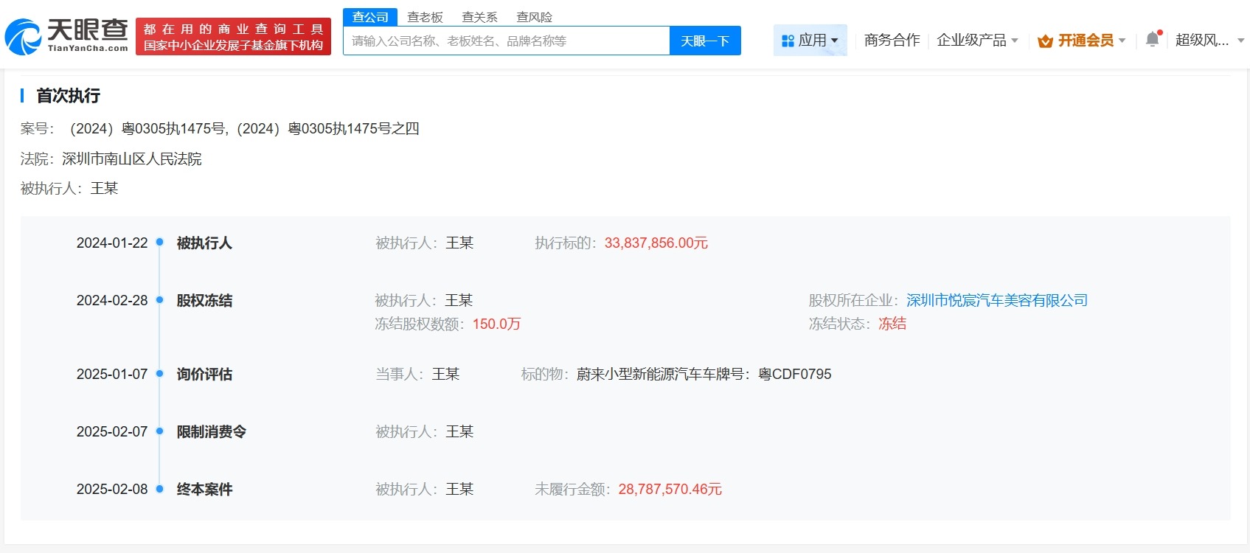Viewport: 1250px width, 553px height.
Task: Click the 2025-01-07 询价评估 timeline dot
Action: click(x=159, y=374)
